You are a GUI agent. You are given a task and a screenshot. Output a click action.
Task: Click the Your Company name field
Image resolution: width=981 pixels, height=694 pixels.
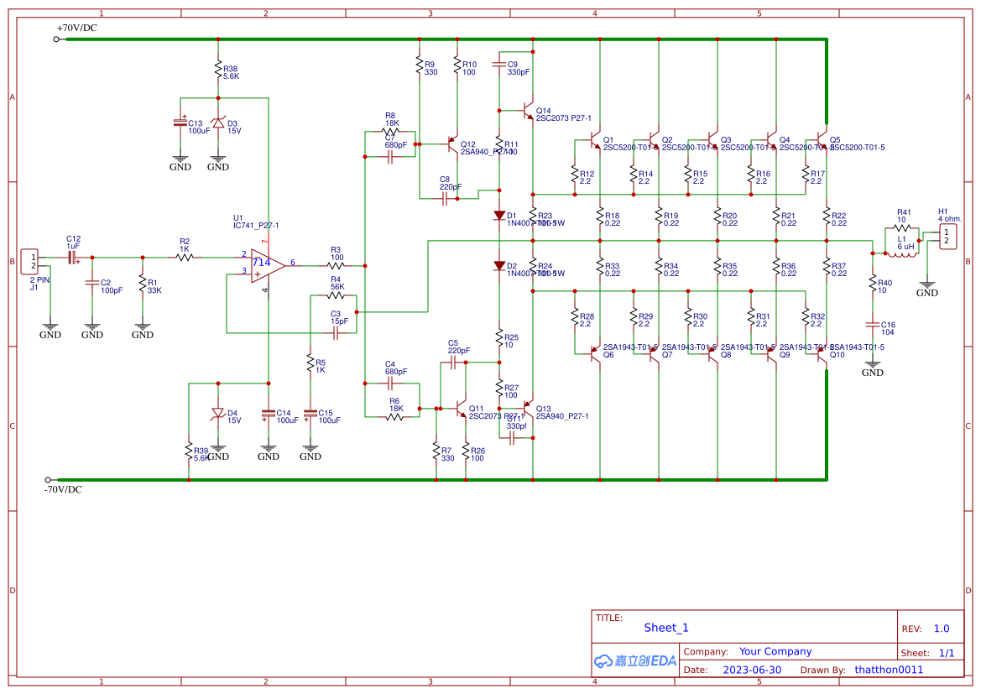pyautogui.click(x=775, y=651)
